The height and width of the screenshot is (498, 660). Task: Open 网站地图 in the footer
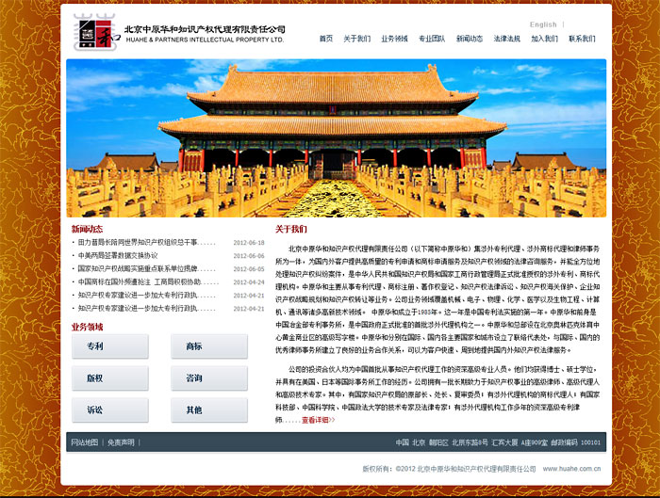(x=84, y=442)
